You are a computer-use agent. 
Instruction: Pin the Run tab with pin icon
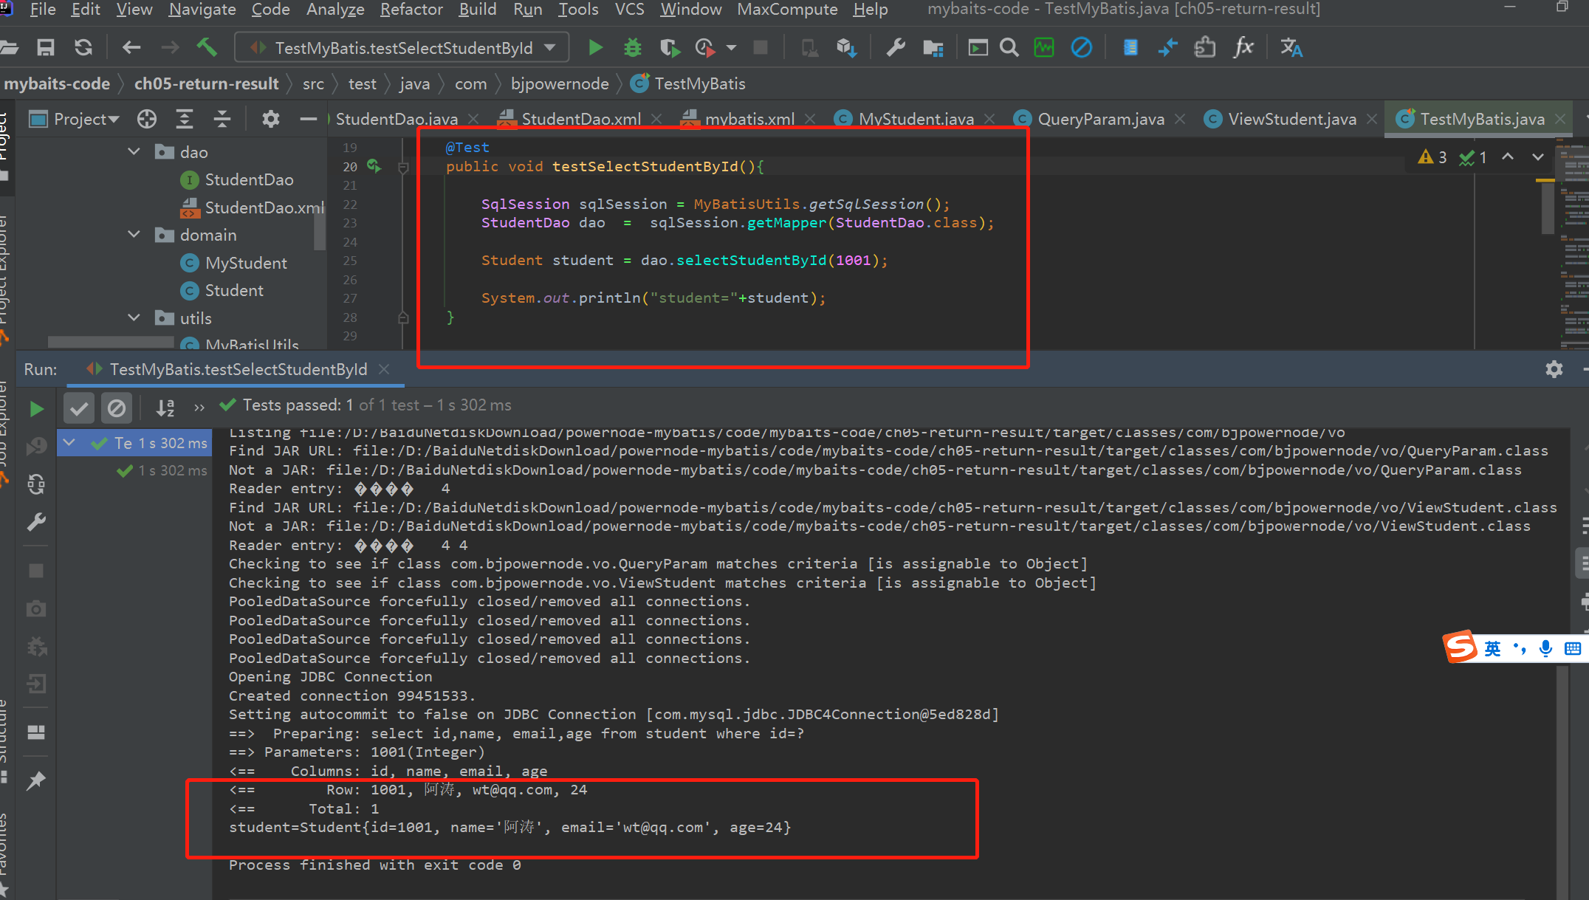tap(35, 780)
